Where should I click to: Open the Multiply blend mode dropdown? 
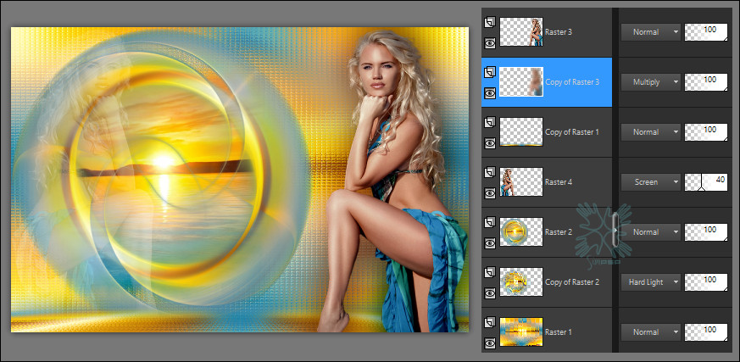(x=651, y=82)
